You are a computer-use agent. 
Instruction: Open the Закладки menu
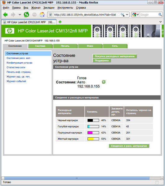(x=49, y=8)
